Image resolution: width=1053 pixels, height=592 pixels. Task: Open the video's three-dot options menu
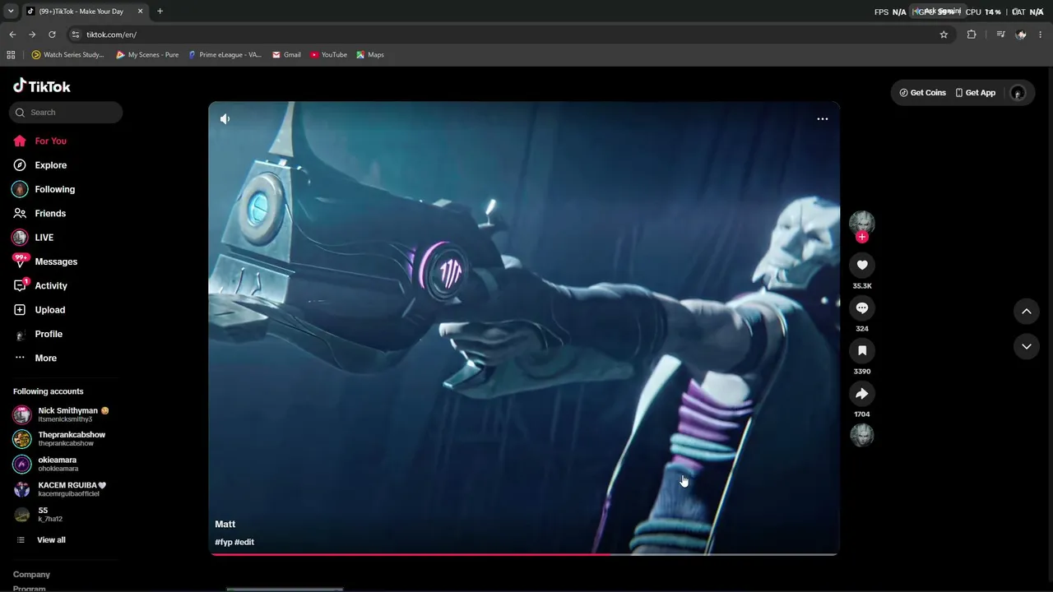[x=822, y=119]
